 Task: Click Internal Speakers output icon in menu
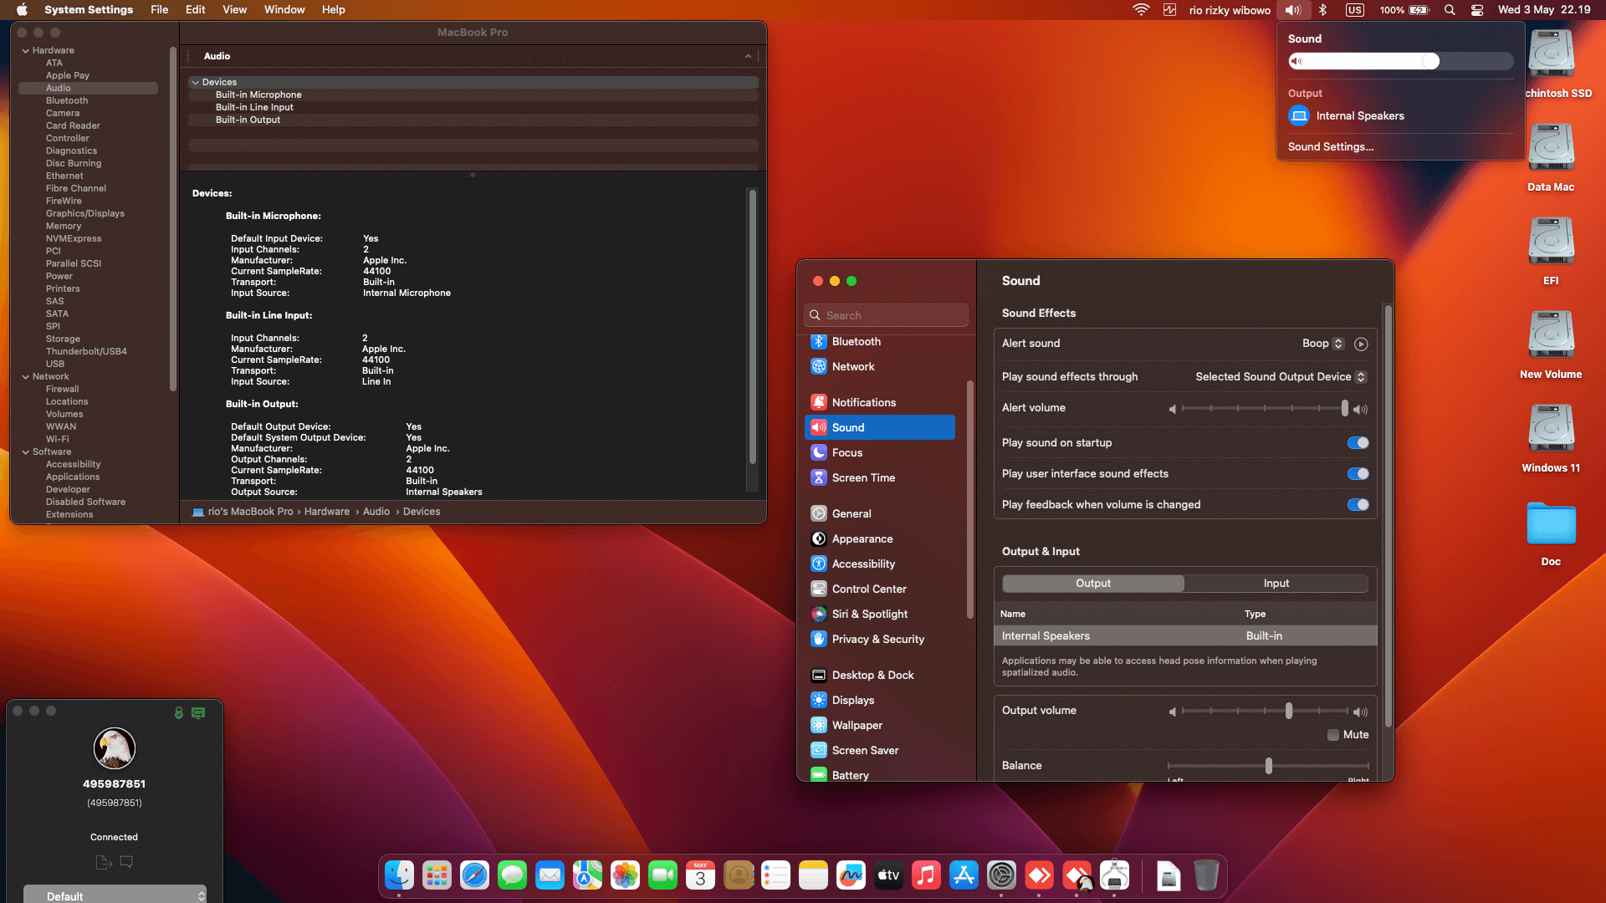[1298, 115]
